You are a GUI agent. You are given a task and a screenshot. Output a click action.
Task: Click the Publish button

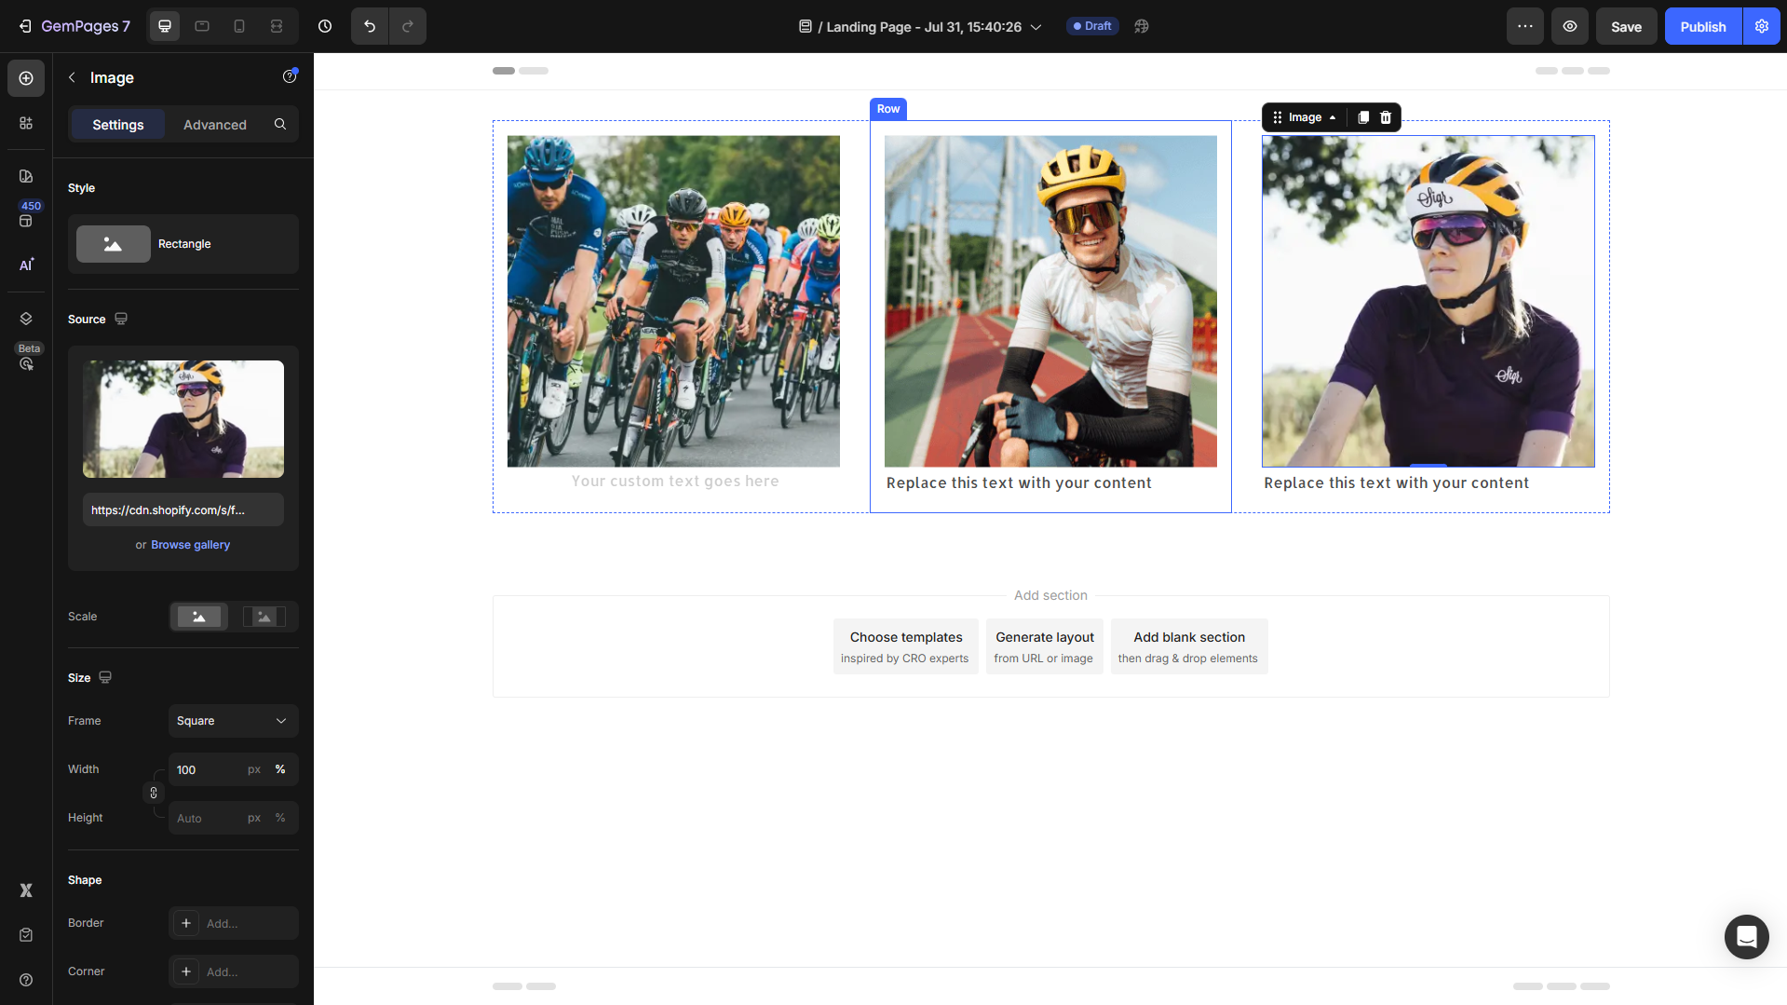point(1702,26)
